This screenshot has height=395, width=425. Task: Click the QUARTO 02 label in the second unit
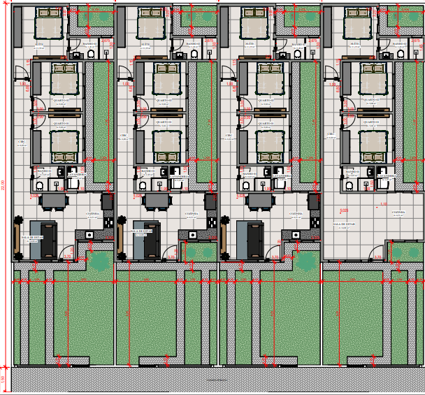(x=163, y=101)
